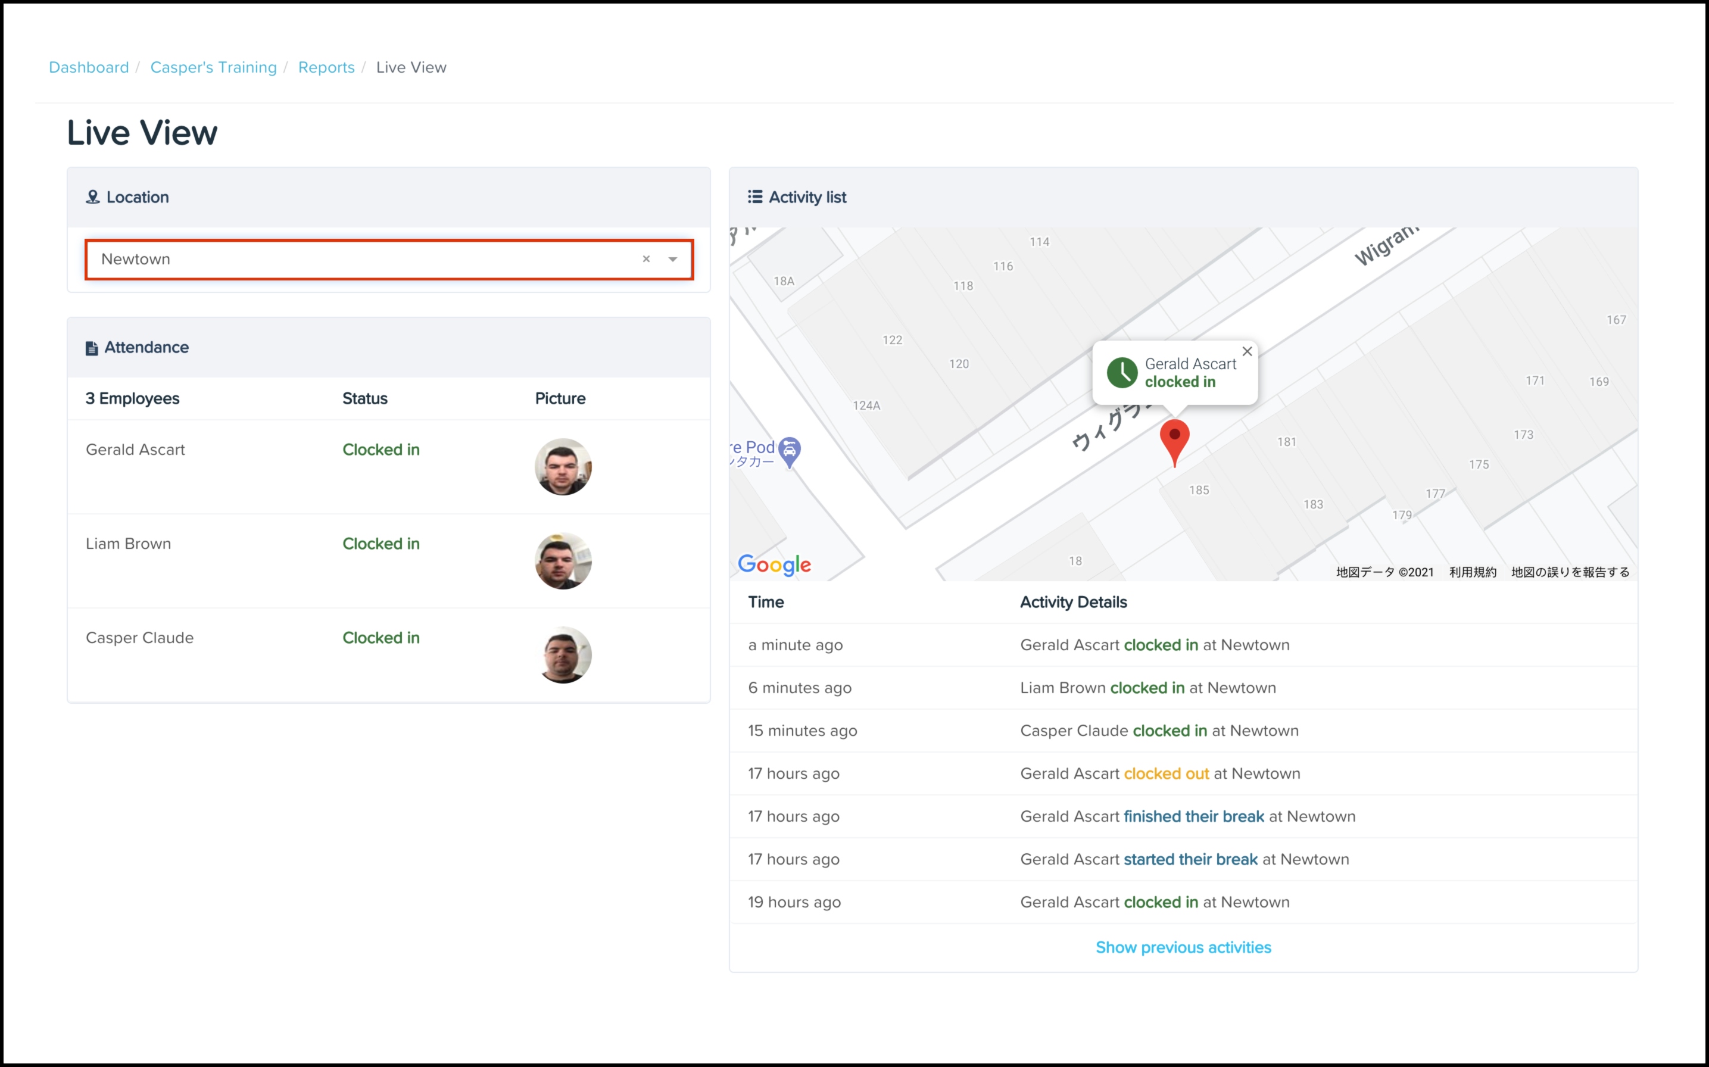
Task: Open Gerald Ascart's profile picture
Action: (562, 466)
